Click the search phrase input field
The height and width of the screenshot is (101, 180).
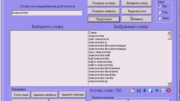click(47, 13)
